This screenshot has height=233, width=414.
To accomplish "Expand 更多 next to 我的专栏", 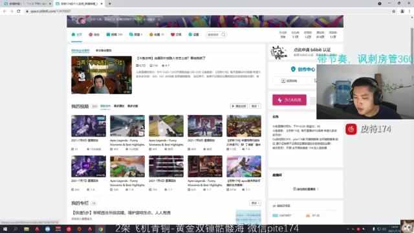I will pos(255,203).
